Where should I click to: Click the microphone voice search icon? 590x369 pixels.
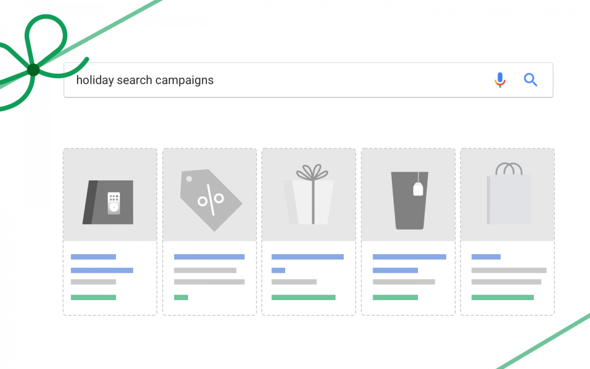point(500,80)
